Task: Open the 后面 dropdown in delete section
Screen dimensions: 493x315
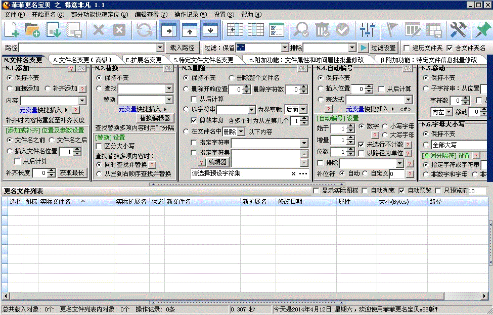Action: 303,109
